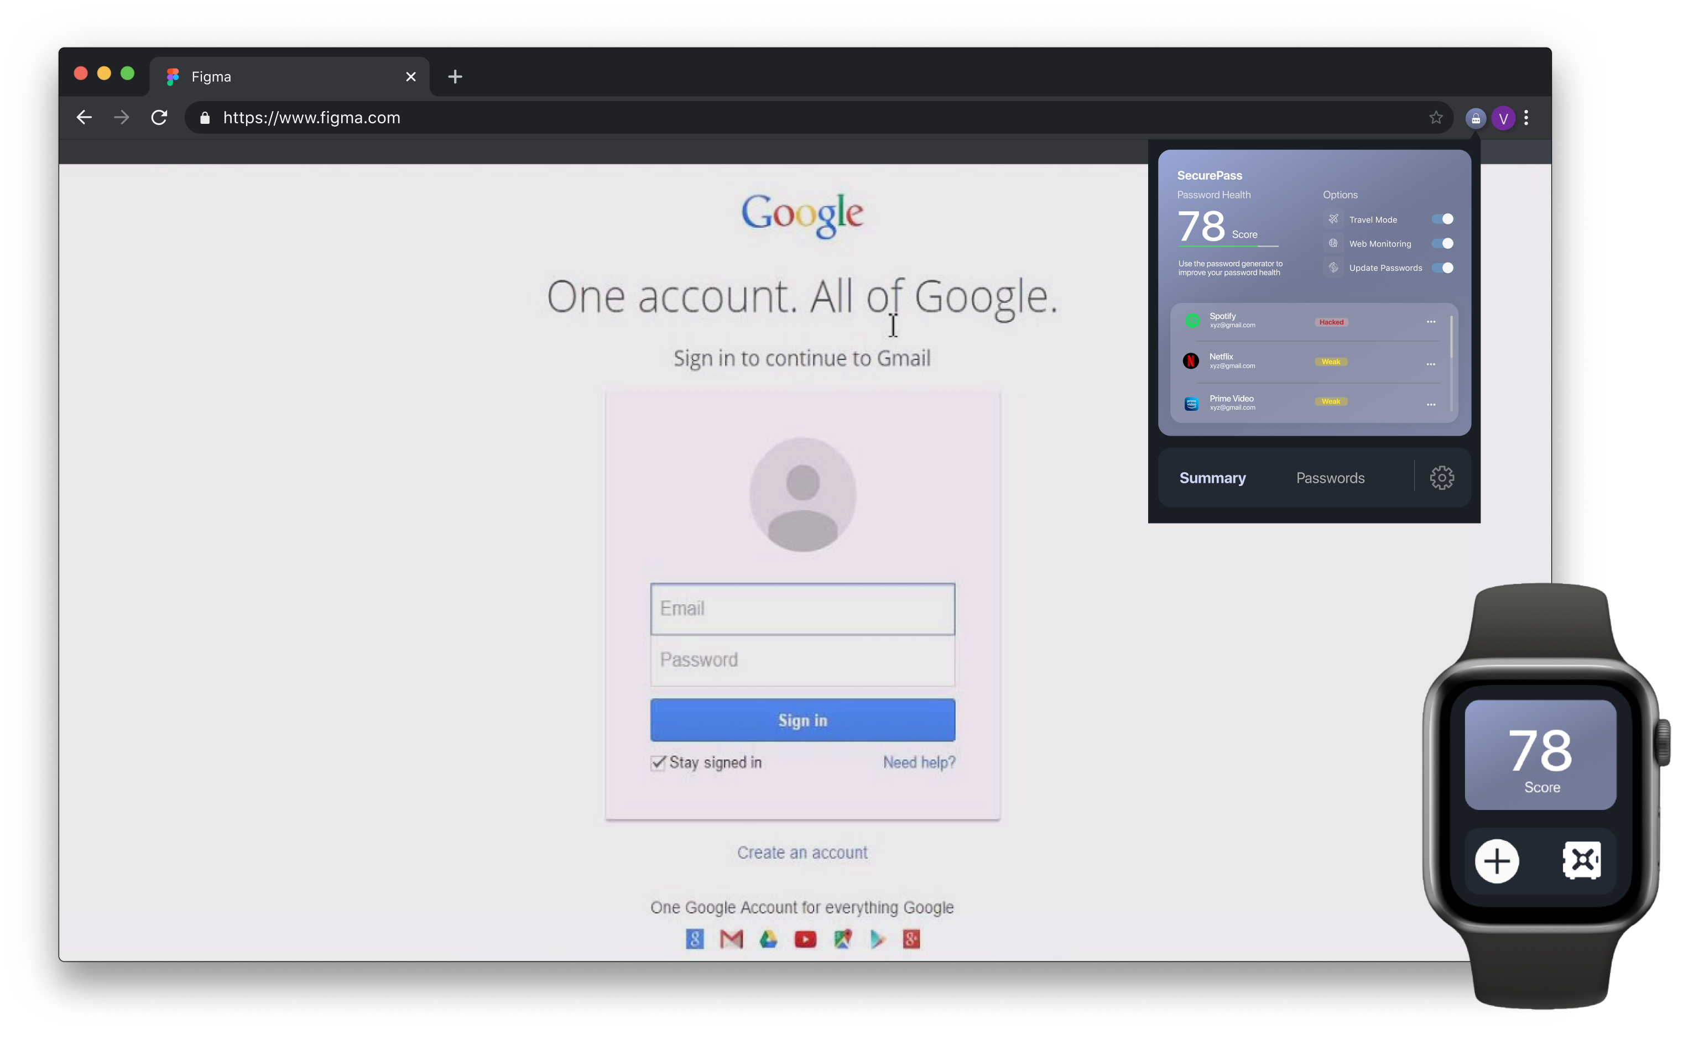Click the Update Passwords refresh icon
Screen dimensions: 1699x1051
pyautogui.click(x=1333, y=268)
